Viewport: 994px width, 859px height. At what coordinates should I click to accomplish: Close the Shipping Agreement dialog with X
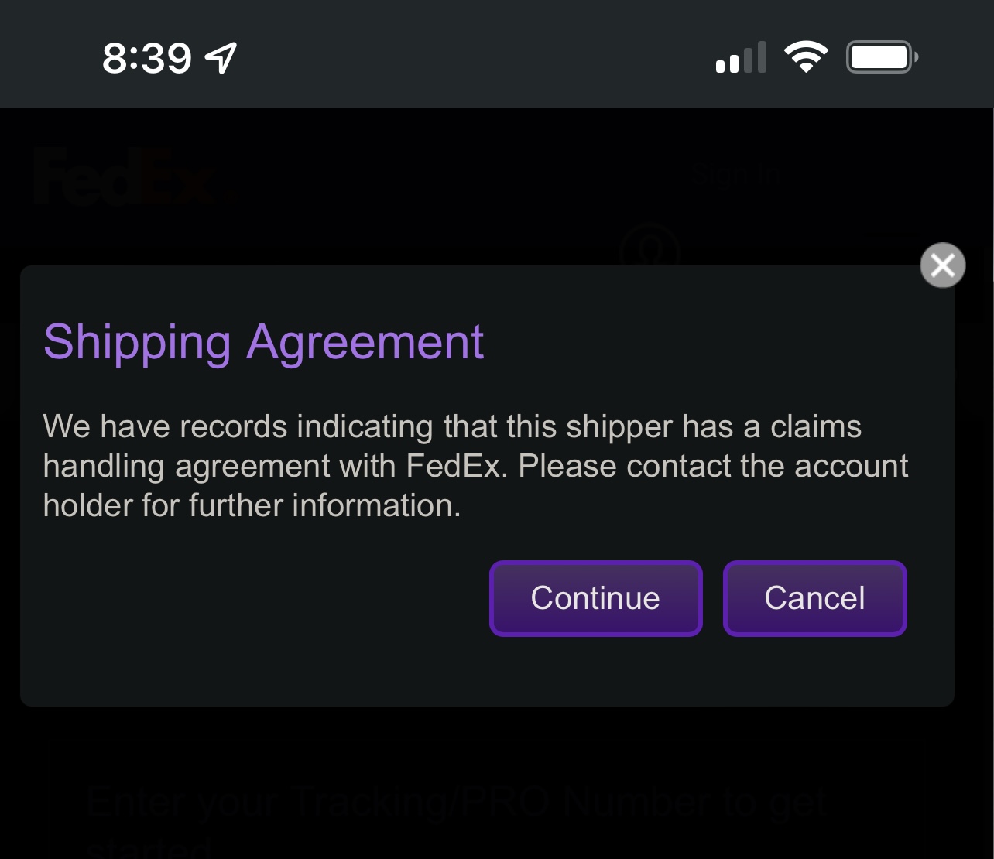(942, 265)
